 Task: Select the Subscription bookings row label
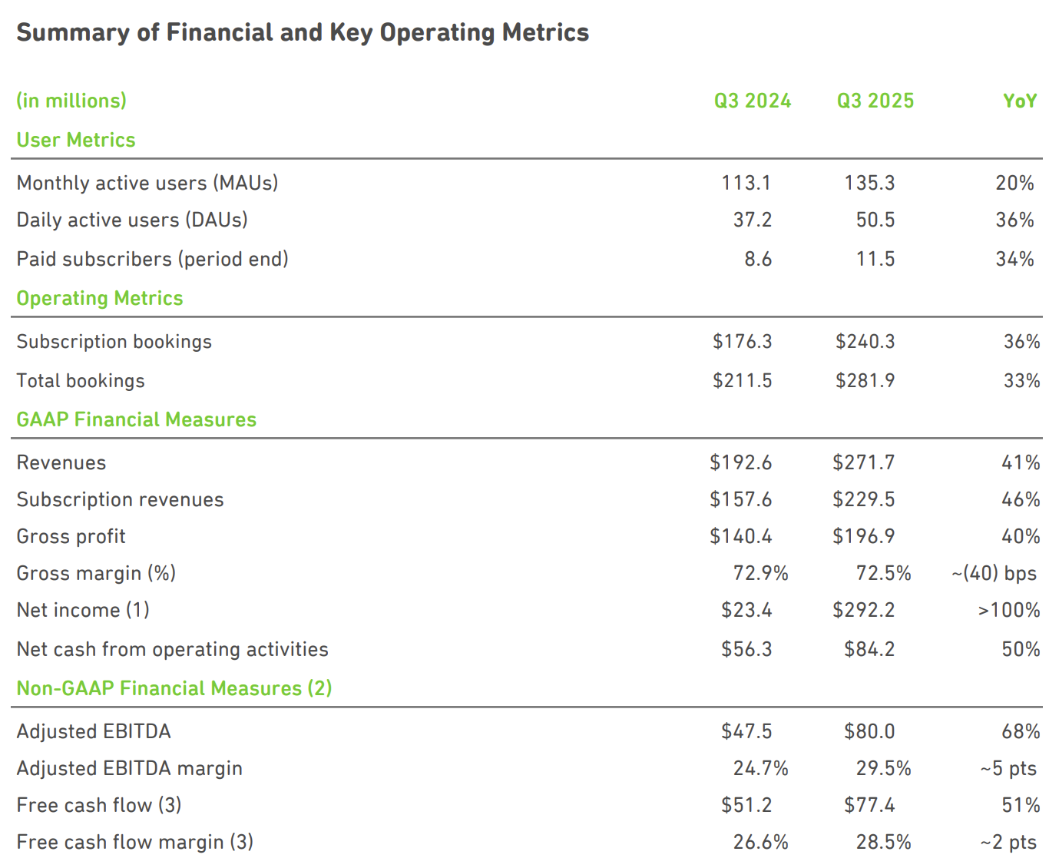114,342
